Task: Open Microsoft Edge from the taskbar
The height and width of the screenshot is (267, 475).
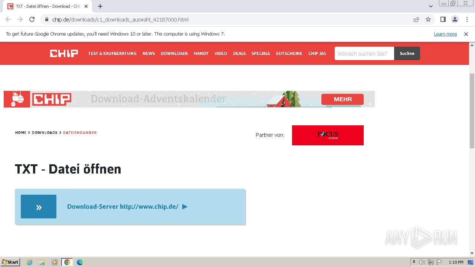Action: pos(79,262)
